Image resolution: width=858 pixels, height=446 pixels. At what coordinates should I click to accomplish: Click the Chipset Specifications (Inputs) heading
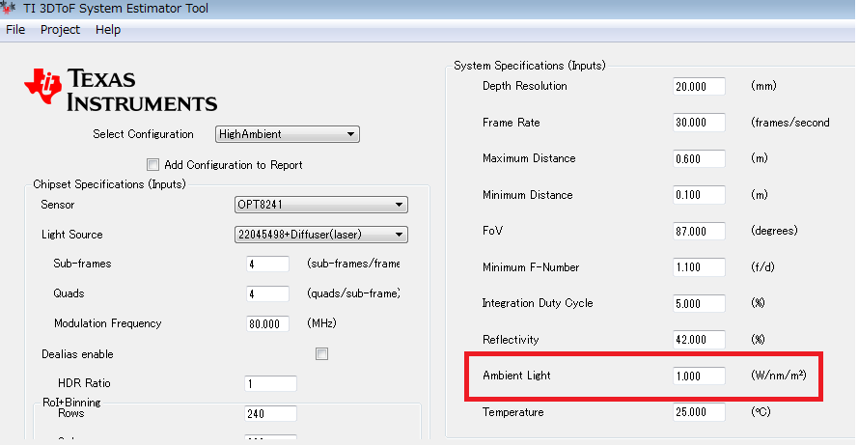[x=109, y=184]
